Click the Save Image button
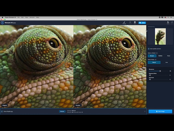174x131 pixels. point(160,111)
